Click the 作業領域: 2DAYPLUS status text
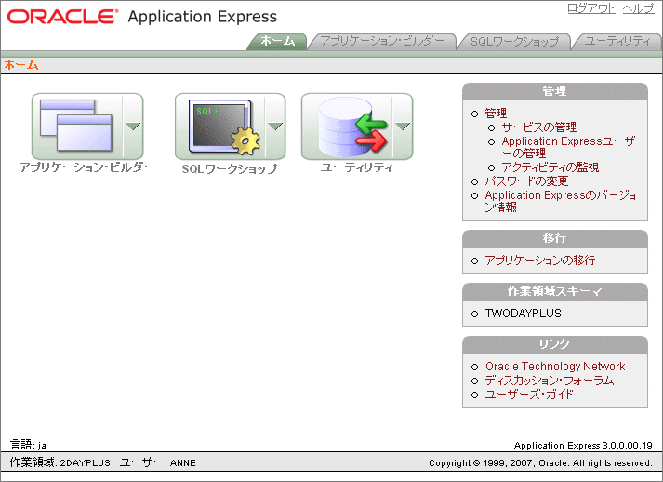This screenshot has width=663, height=482. pos(60,462)
